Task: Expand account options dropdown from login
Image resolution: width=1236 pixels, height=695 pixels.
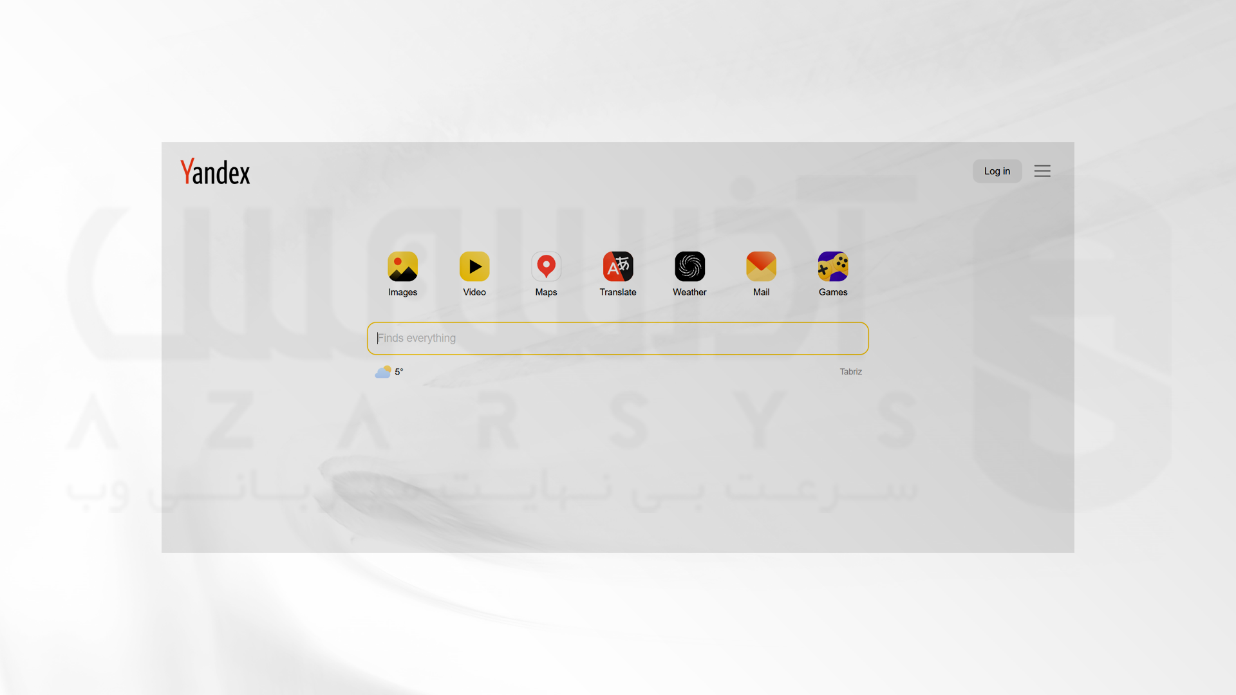Action: coord(1042,171)
